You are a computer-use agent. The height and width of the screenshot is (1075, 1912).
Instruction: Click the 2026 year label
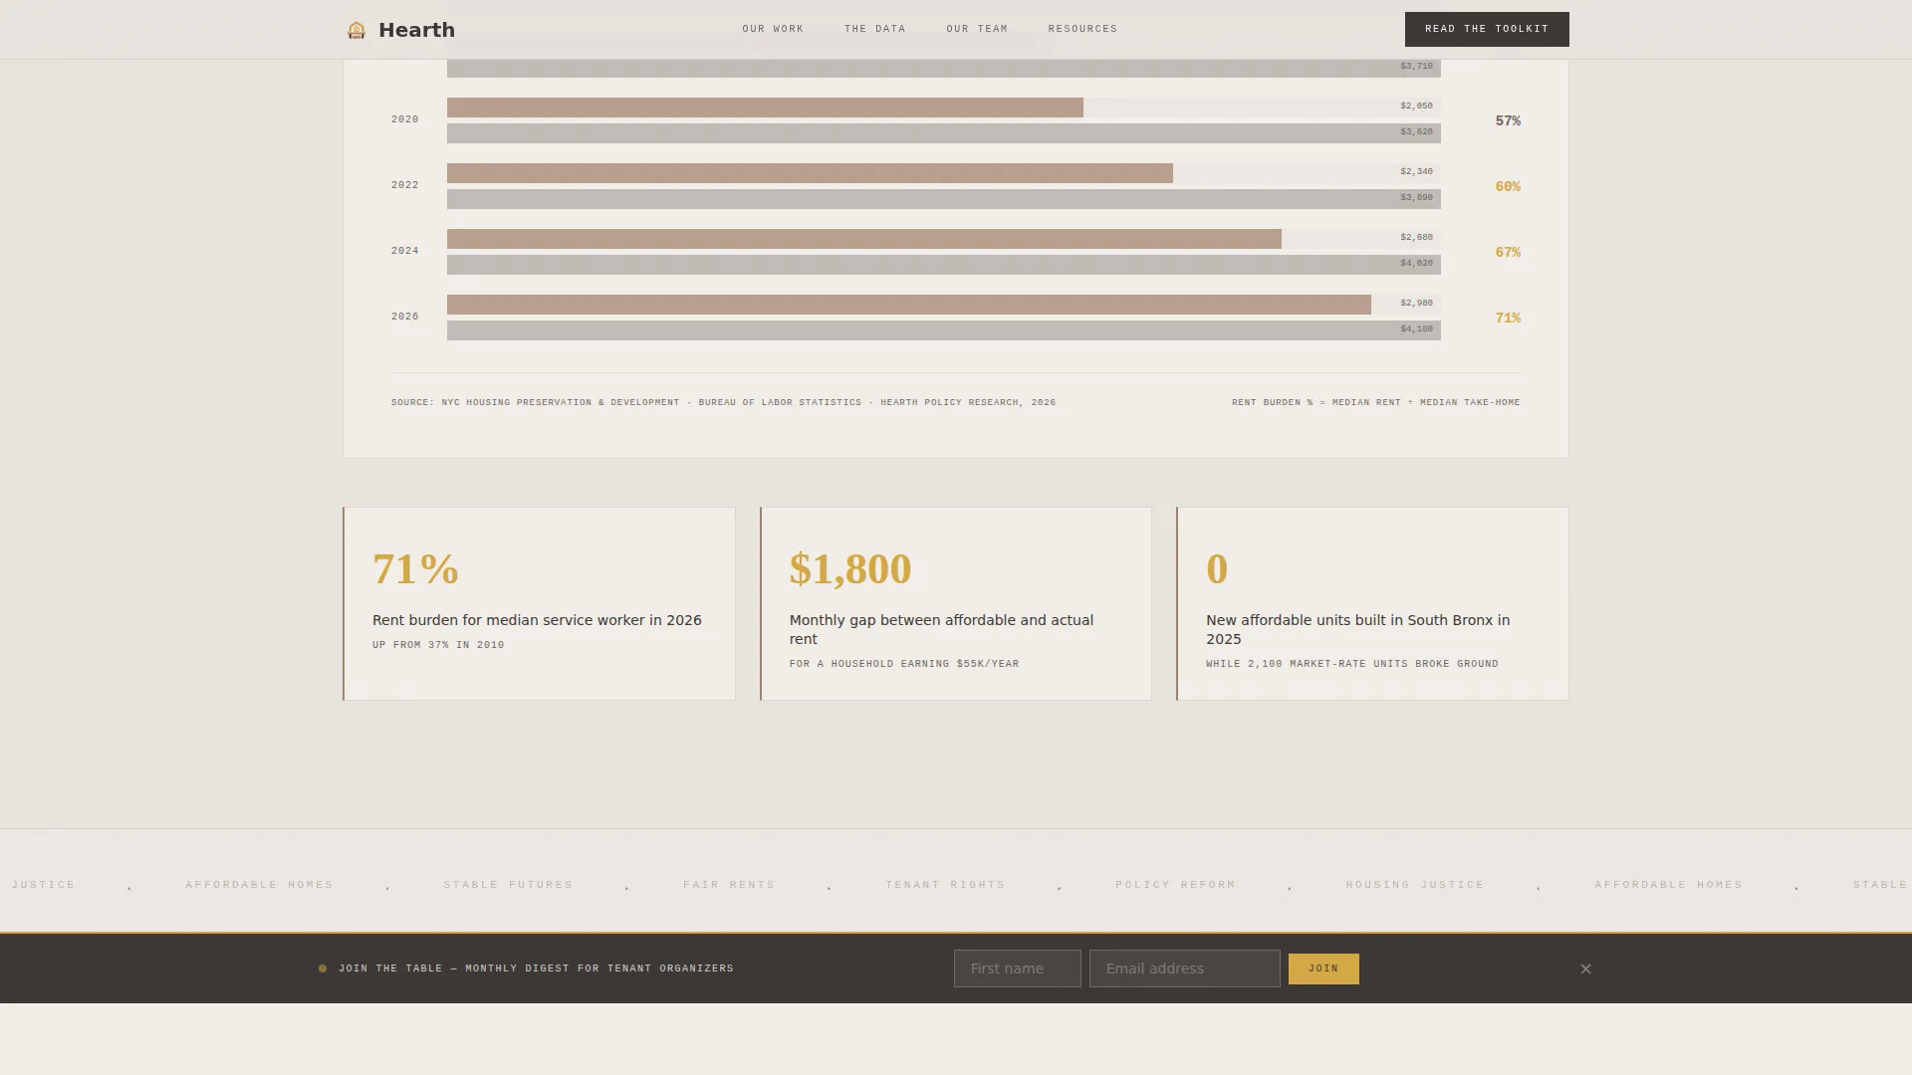404,317
